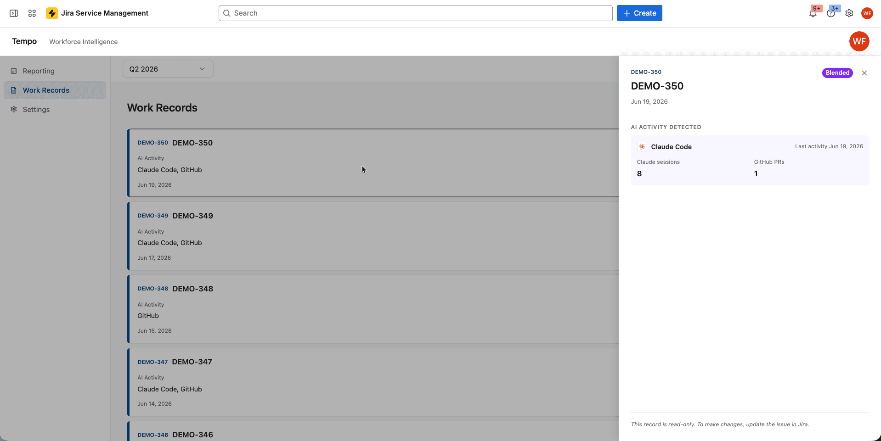The height and width of the screenshot is (441, 881).
Task: Click the Work Records document icon
Action: (x=14, y=90)
